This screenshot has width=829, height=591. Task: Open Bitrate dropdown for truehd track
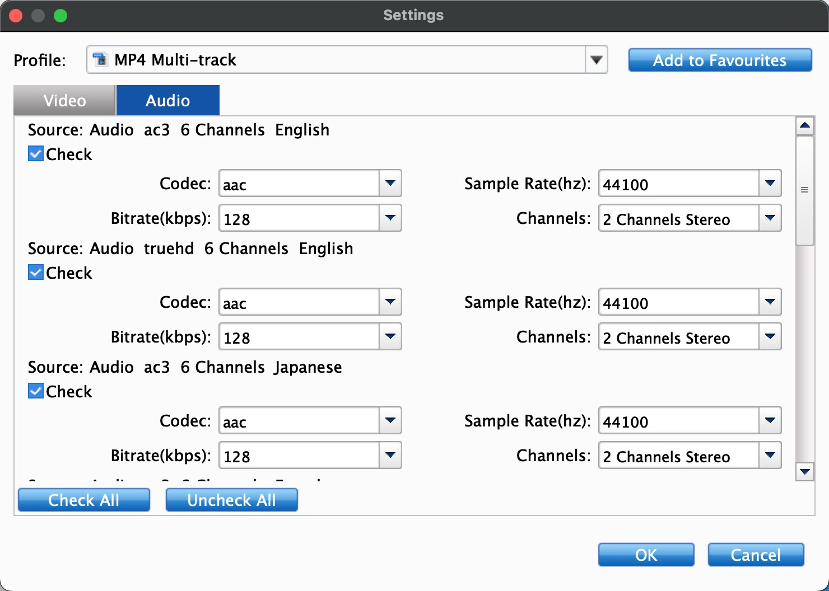click(x=390, y=336)
